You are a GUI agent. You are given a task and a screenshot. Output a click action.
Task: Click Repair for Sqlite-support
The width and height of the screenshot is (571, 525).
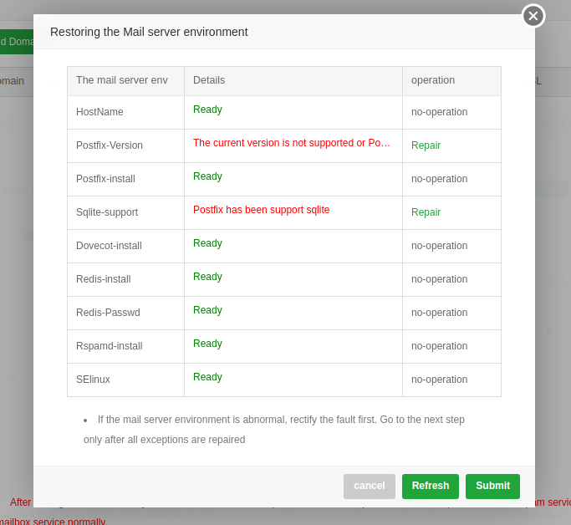[426, 212]
